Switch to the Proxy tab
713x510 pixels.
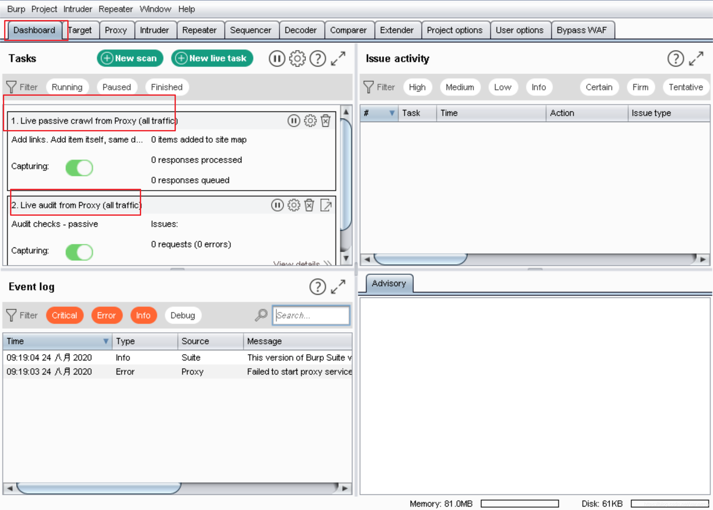(x=116, y=30)
